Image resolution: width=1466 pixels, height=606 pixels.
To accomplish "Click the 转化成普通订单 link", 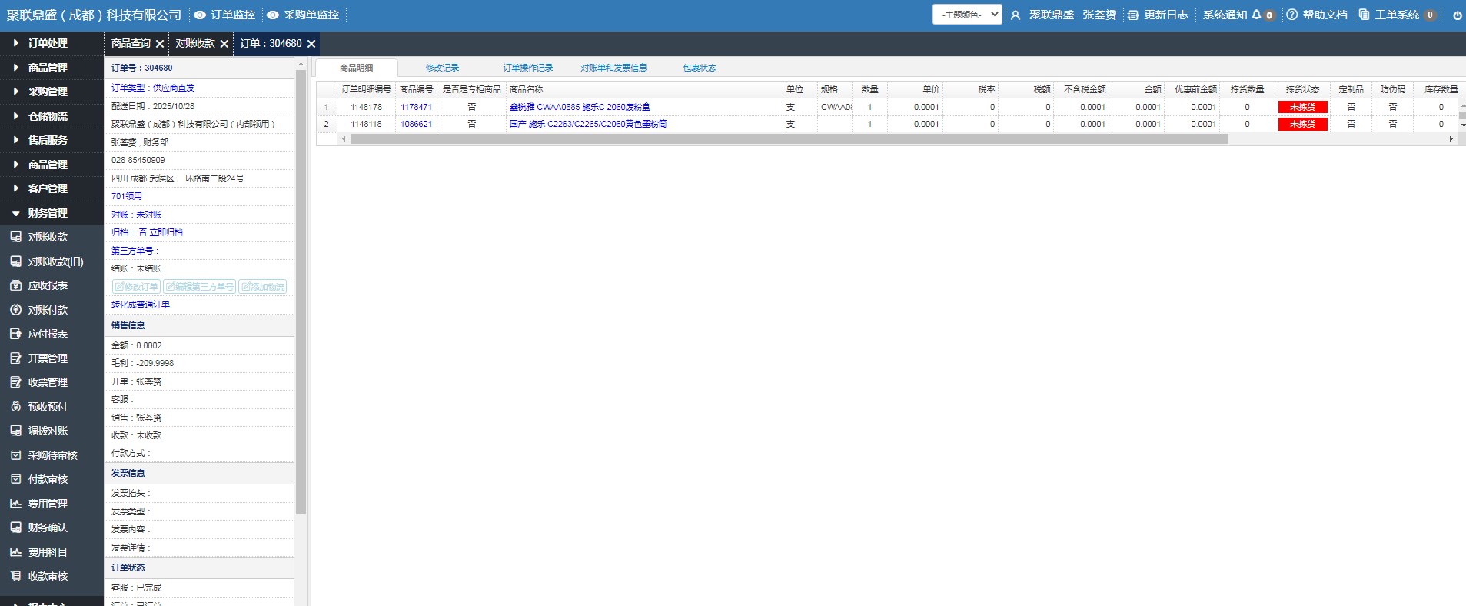I will [x=141, y=305].
